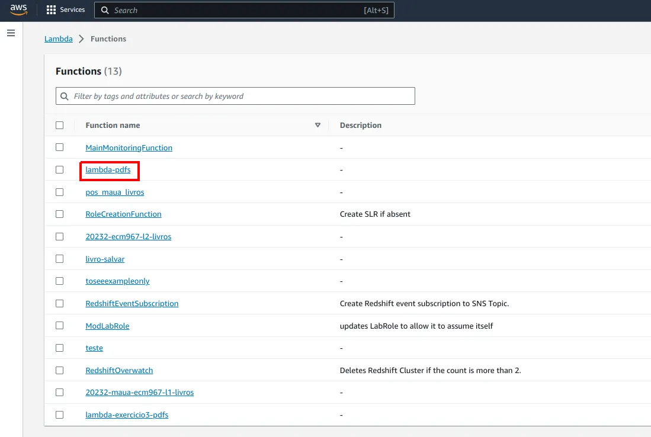Mark the RoleCreationFunction checkbox
This screenshot has height=437, width=651.
click(x=60, y=214)
